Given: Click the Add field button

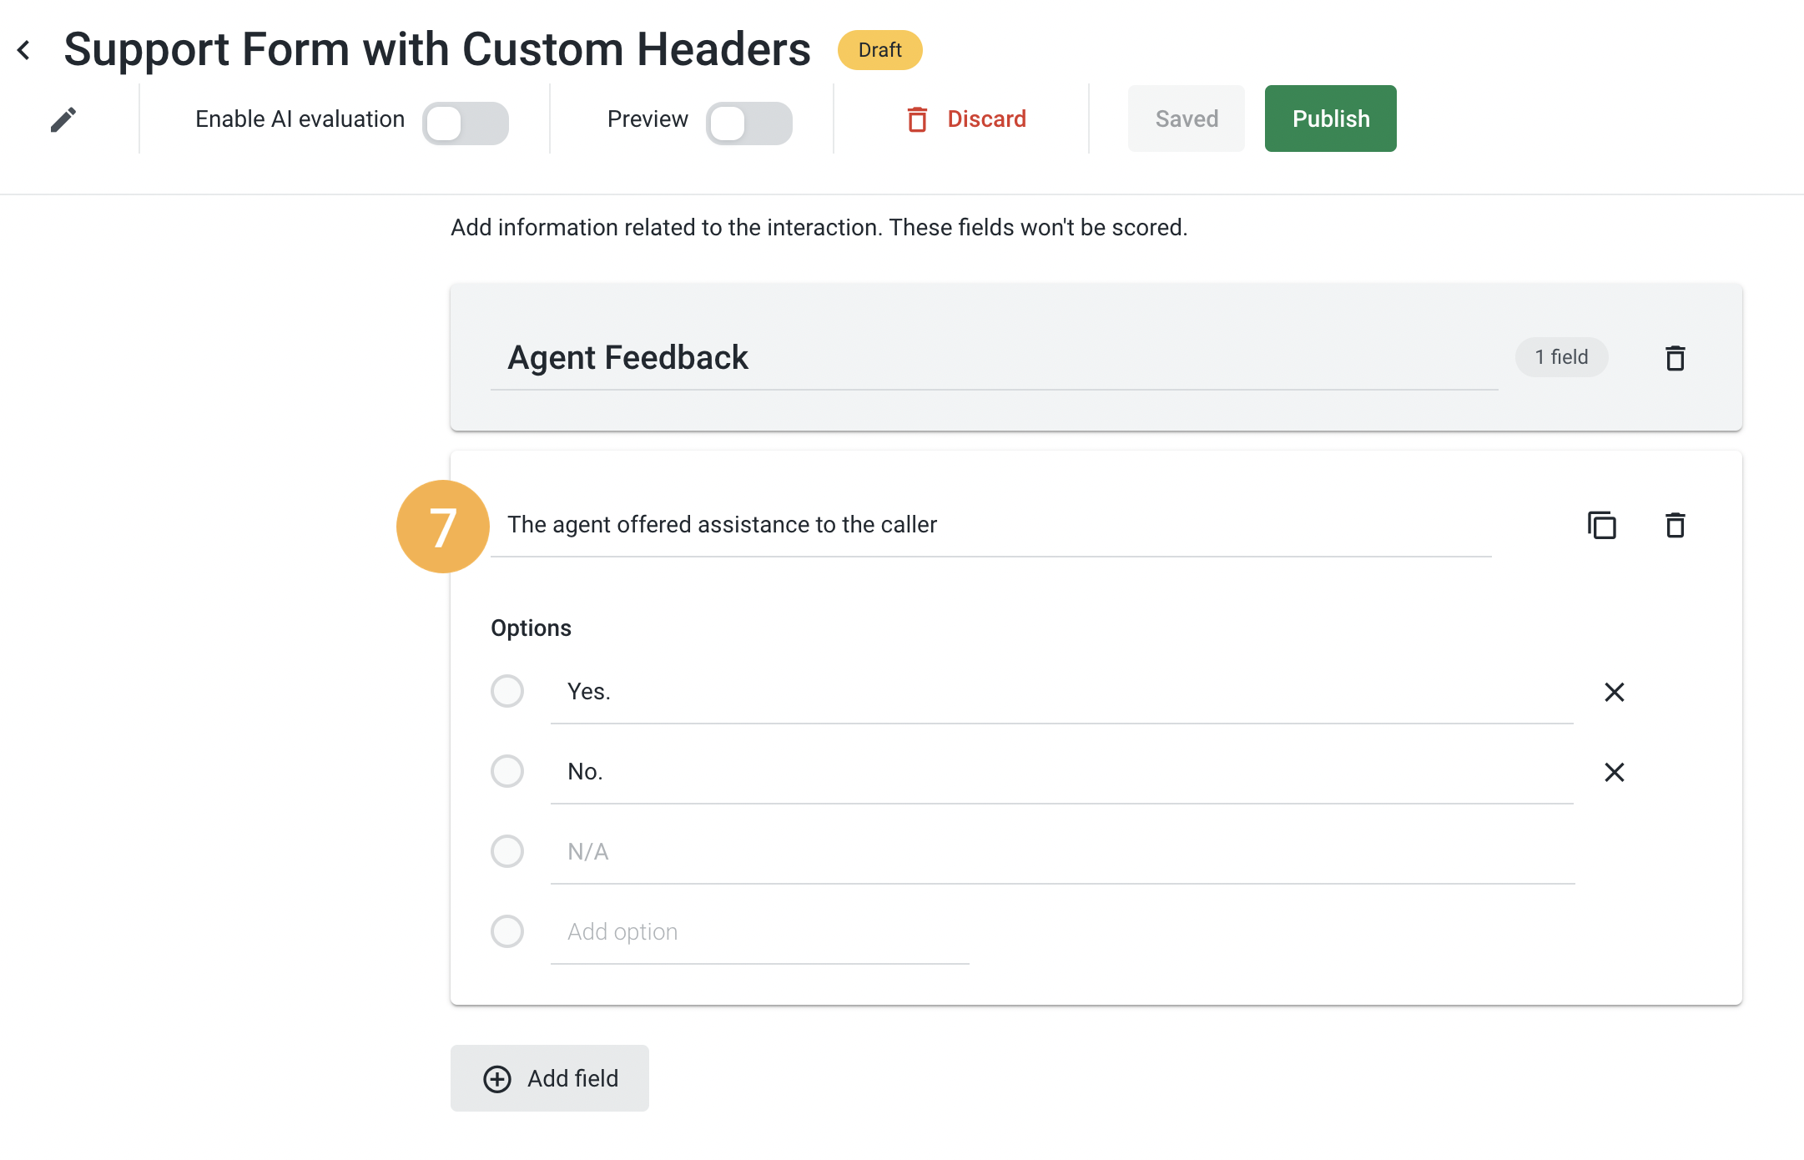Looking at the screenshot, I should point(550,1078).
